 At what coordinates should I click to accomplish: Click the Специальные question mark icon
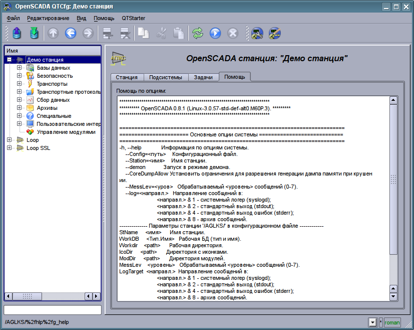(x=30, y=116)
